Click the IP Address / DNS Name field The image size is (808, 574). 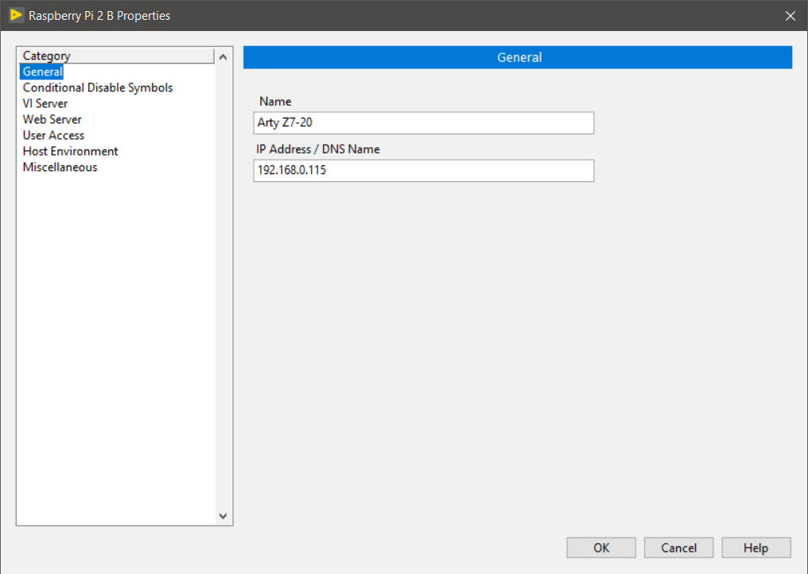tap(424, 171)
